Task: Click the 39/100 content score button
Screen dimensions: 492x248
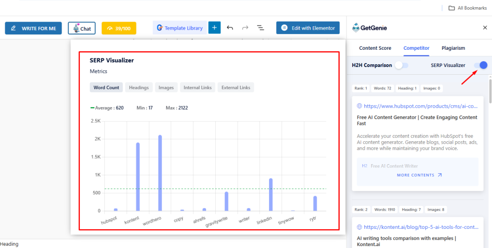Action: point(119,28)
